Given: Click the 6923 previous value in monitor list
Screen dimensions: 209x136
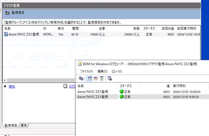Looking at the screenshot, I should [171, 34].
